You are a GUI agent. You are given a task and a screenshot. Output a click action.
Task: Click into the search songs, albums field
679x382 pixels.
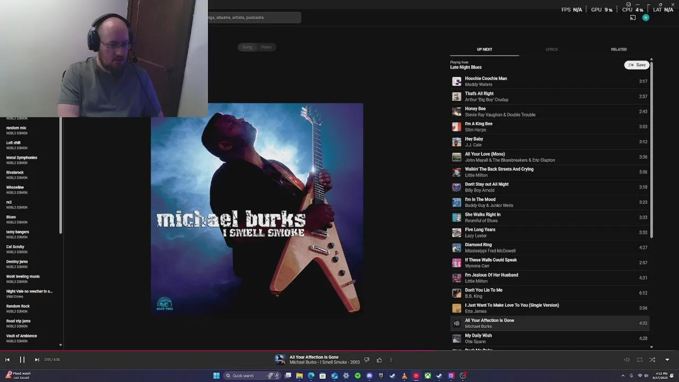255,18
